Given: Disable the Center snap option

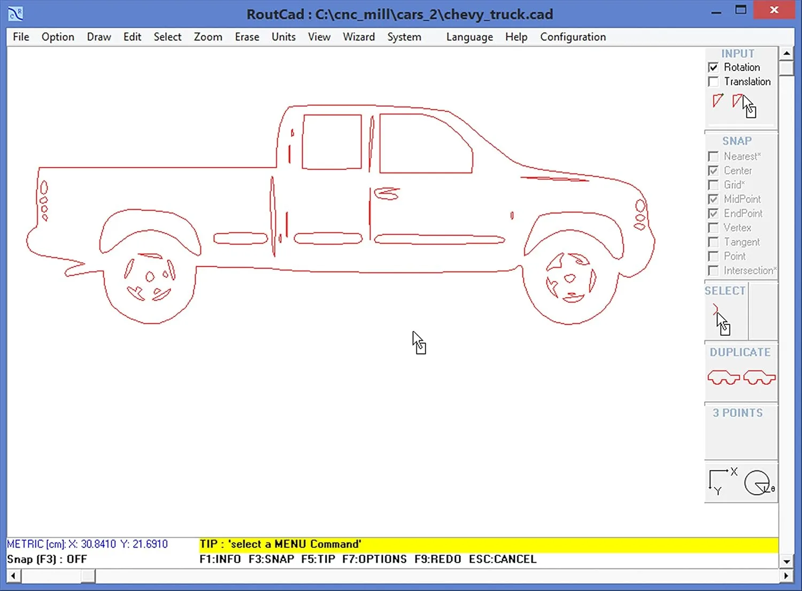Looking at the screenshot, I should tap(714, 170).
